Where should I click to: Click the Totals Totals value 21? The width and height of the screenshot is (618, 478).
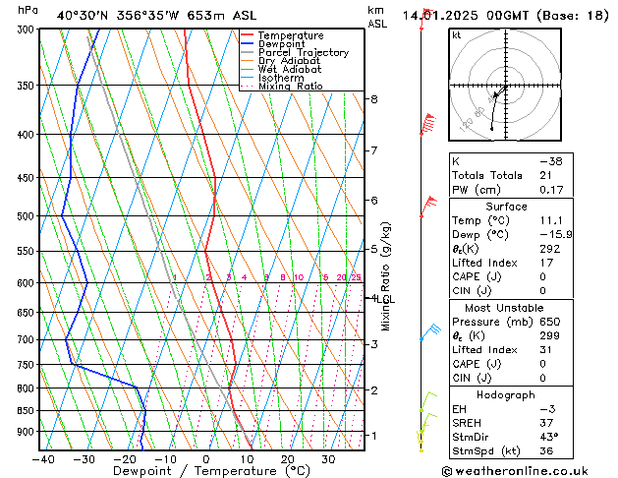546,175
